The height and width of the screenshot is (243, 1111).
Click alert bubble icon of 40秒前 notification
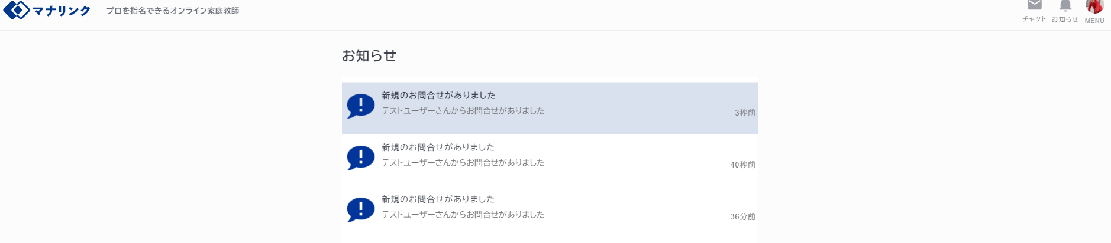pos(360,158)
